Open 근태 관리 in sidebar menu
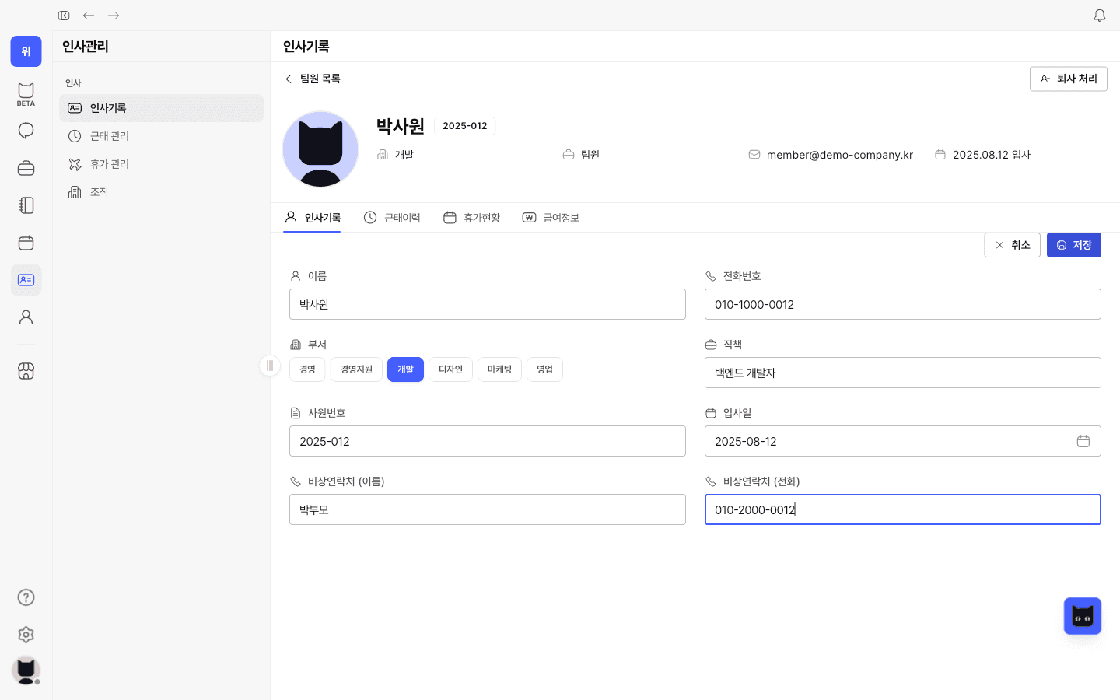Screen dimensions: 1120x700 161,136
